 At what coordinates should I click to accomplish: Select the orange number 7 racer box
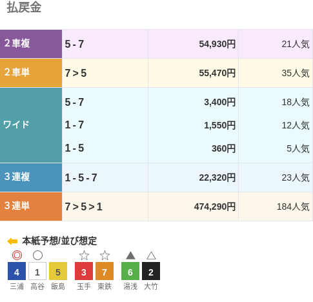[x=105, y=271]
